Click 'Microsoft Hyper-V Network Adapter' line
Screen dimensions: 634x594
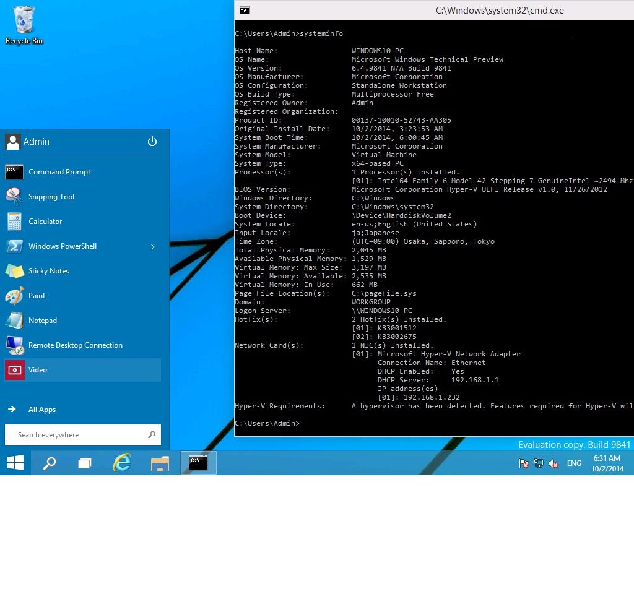[x=449, y=354]
